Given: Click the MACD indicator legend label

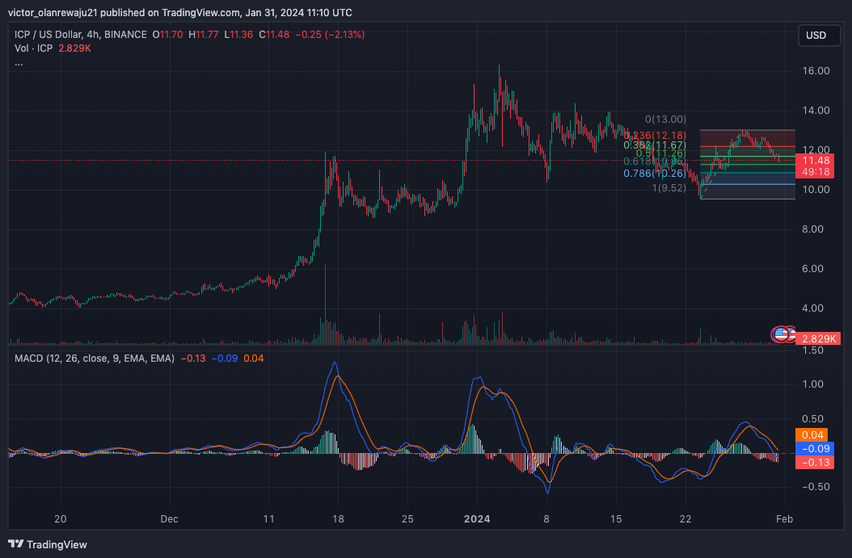Looking at the screenshot, I should pyautogui.click(x=95, y=359).
